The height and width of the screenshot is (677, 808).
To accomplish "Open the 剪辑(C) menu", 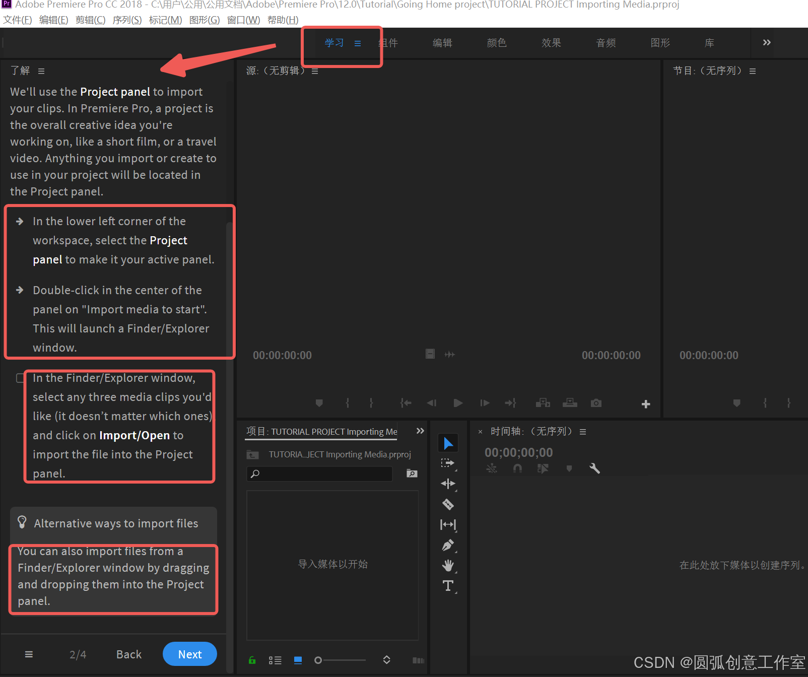I will 91,20.
